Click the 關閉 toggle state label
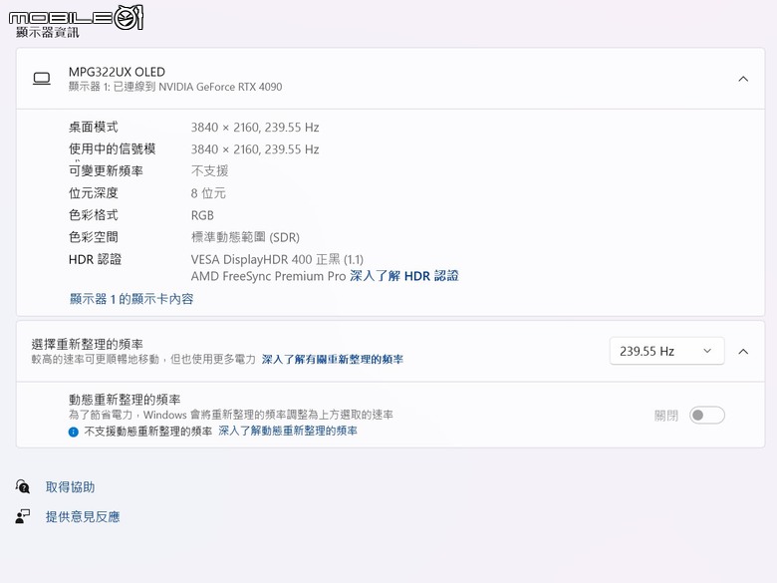The height and width of the screenshot is (583, 777). click(x=666, y=416)
